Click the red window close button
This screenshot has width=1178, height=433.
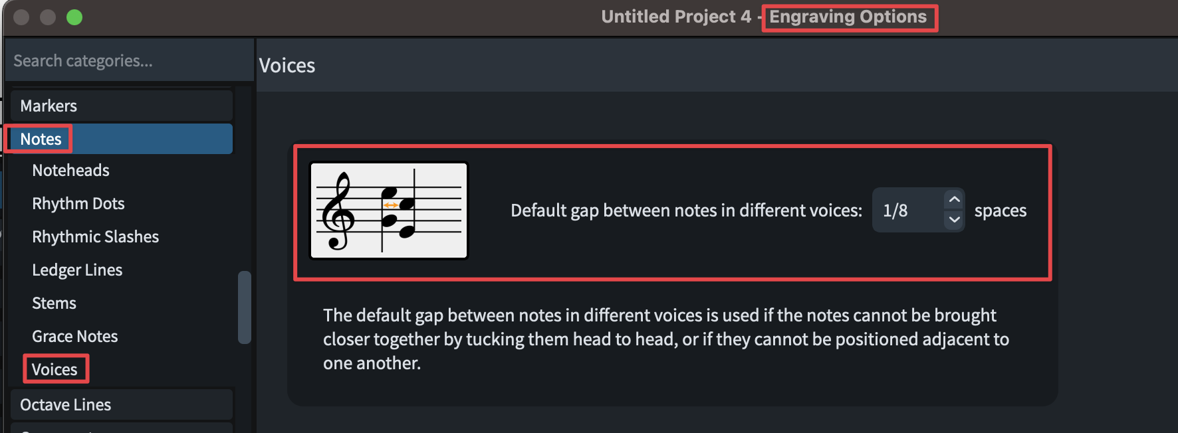click(x=21, y=17)
